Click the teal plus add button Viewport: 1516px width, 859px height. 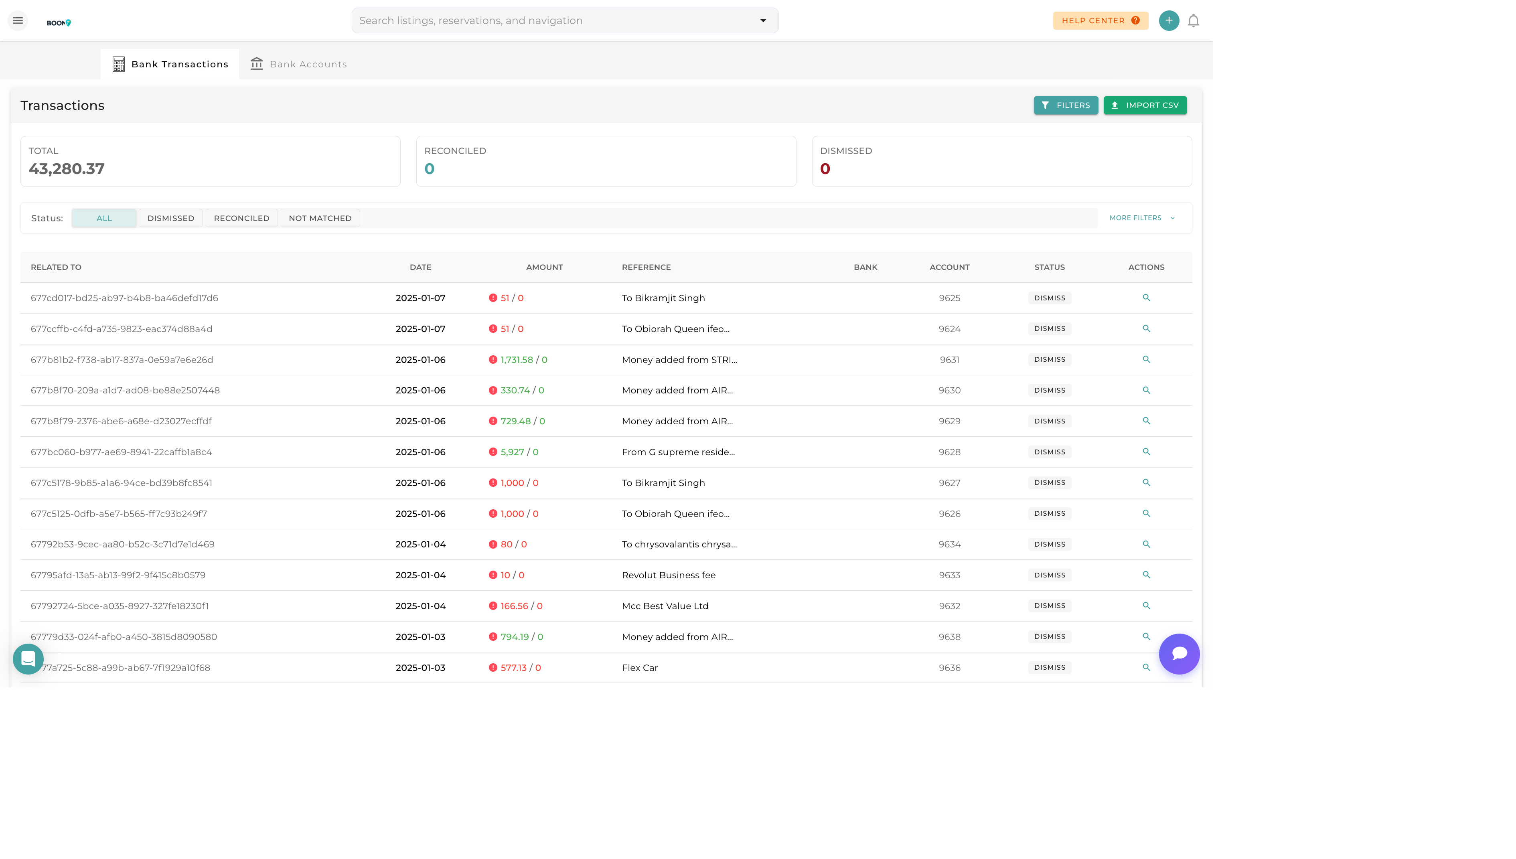coord(1168,20)
